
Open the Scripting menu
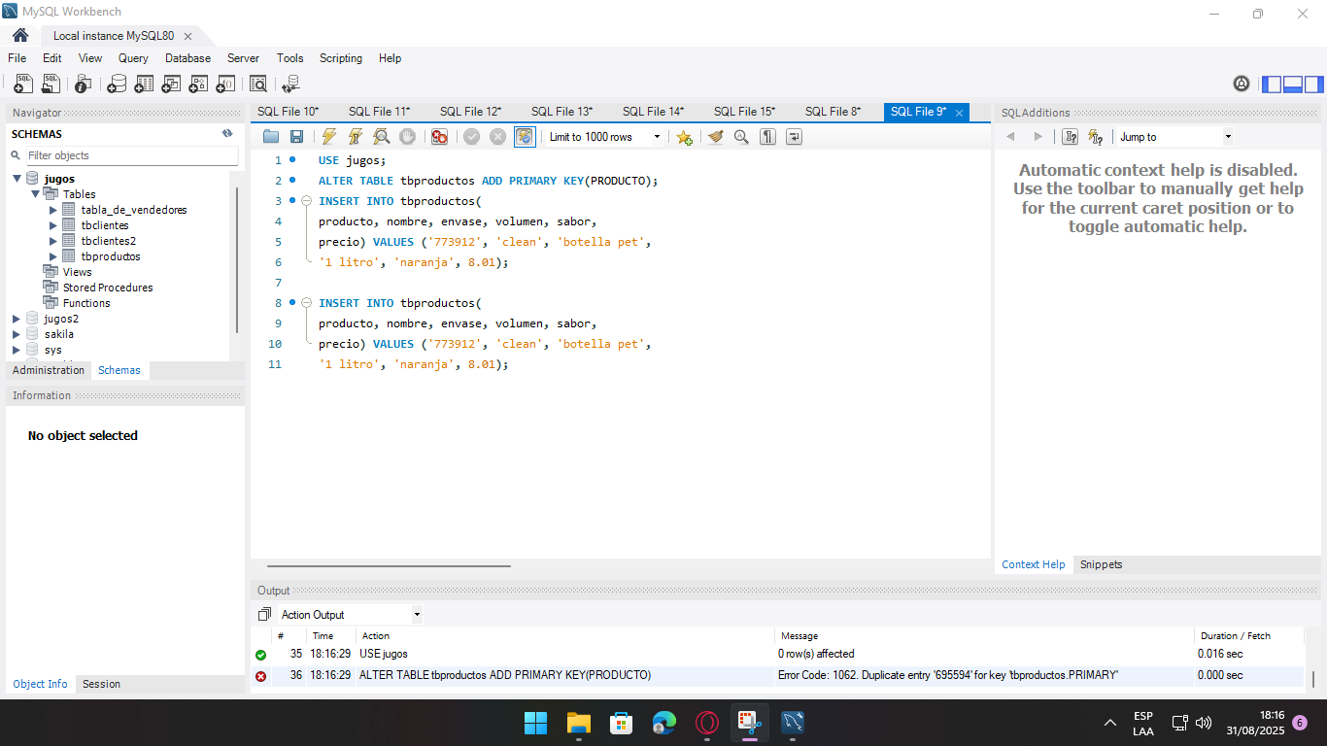(341, 58)
